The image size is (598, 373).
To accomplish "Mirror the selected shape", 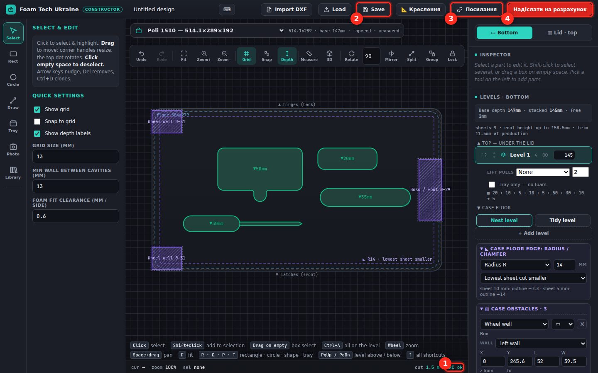I will point(391,56).
